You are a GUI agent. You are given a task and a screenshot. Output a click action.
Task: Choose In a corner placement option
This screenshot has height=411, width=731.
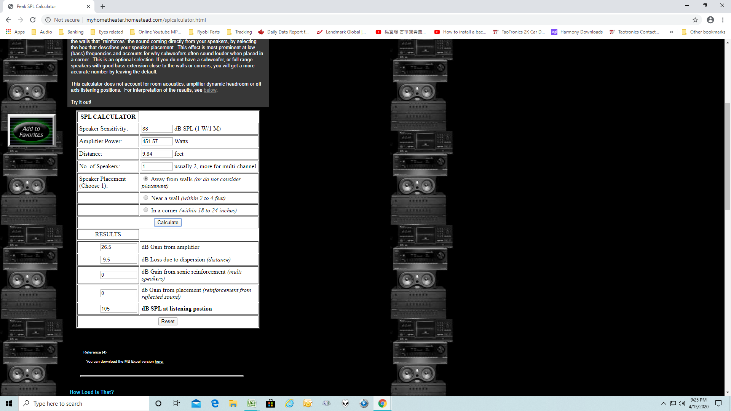click(x=146, y=210)
